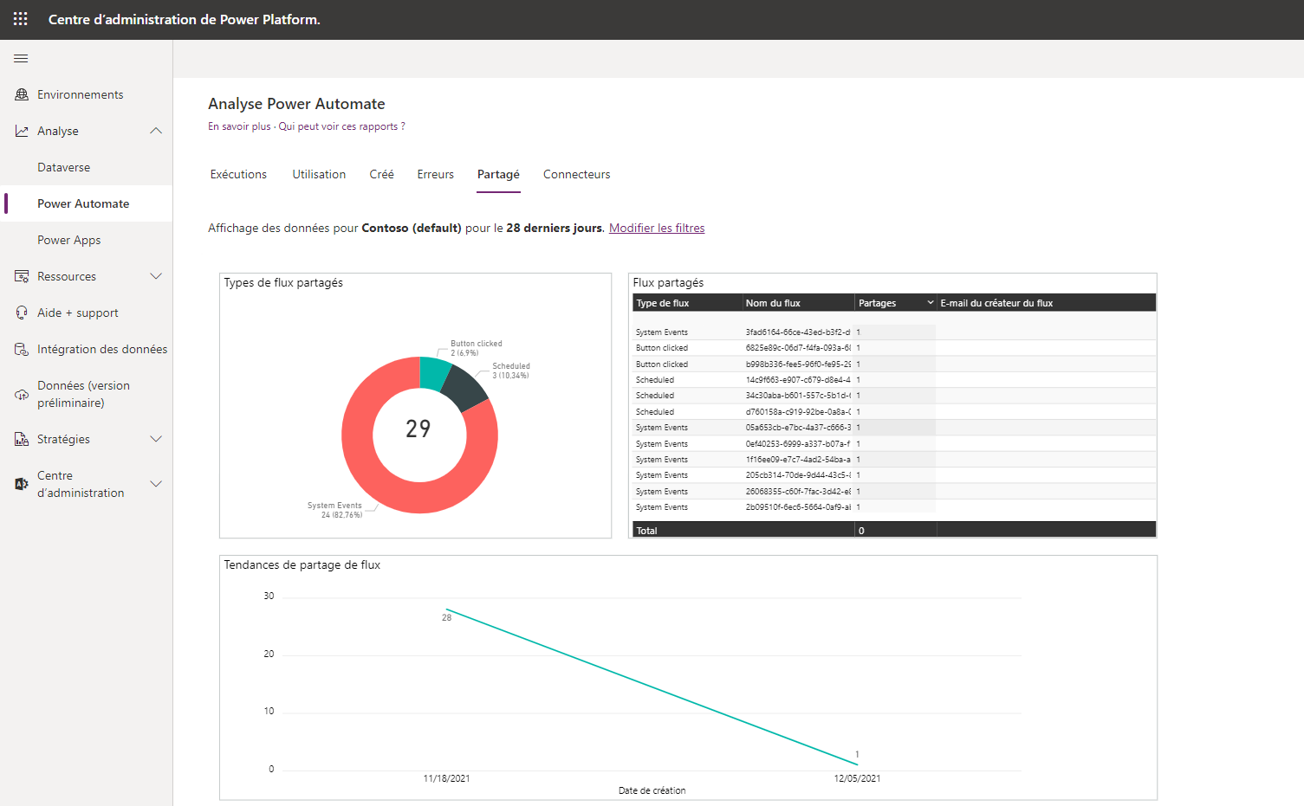Image resolution: width=1304 pixels, height=806 pixels.
Task: Click the Tendances de partage de flux title
Action: 302,564
